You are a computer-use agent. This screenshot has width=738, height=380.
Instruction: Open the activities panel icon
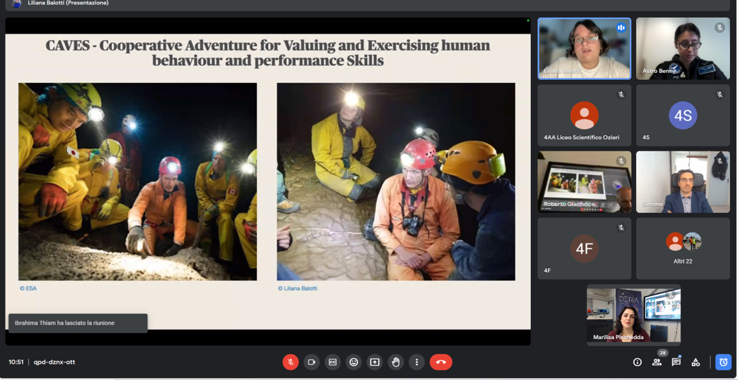coord(696,362)
